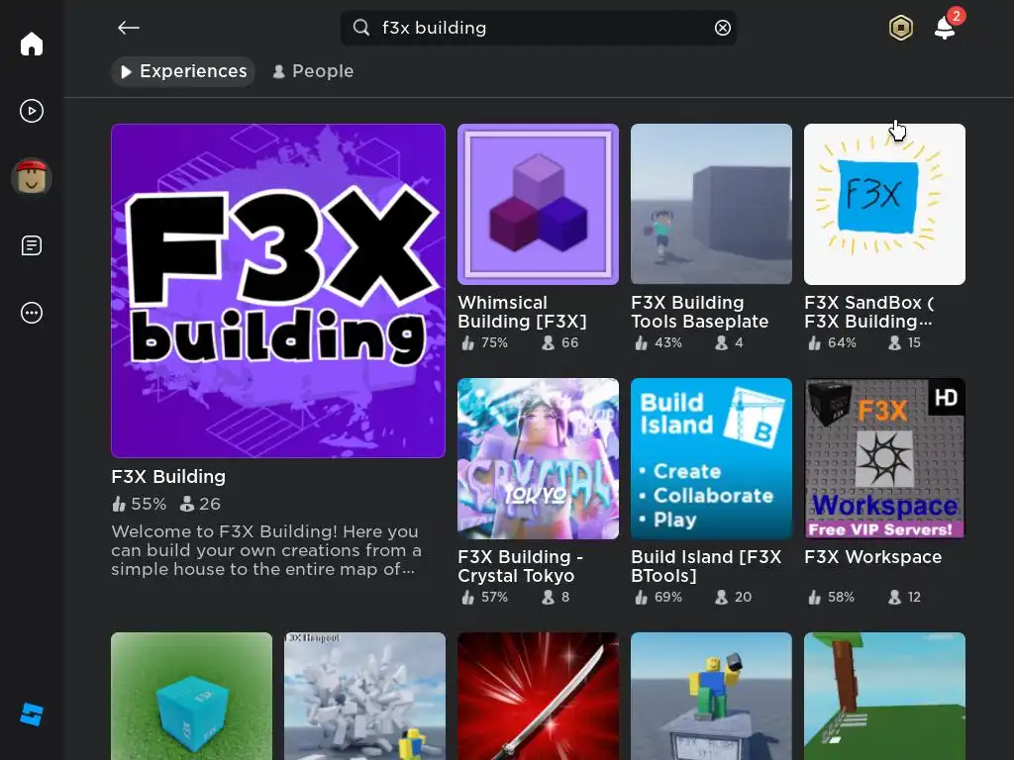Image resolution: width=1014 pixels, height=760 pixels.
Task: Open the blue cube on grass thumbnail
Action: [x=191, y=696]
